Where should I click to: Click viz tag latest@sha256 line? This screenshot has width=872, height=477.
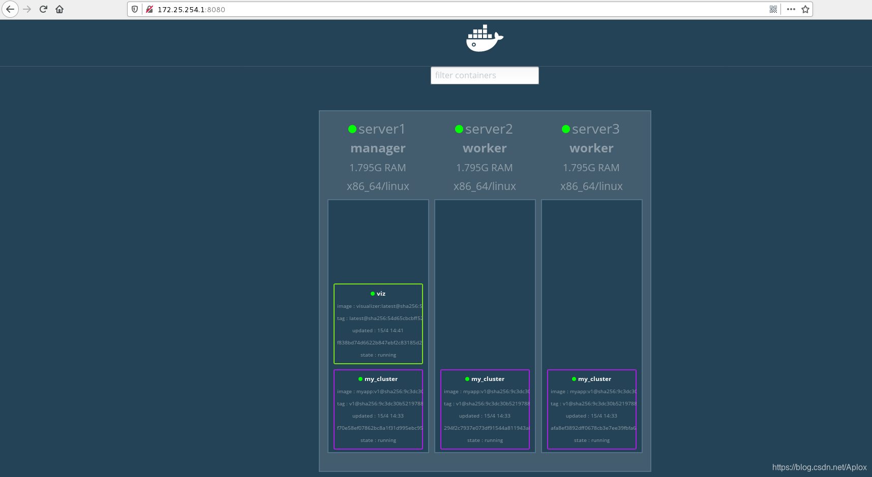pyautogui.click(x=379, y=319)
